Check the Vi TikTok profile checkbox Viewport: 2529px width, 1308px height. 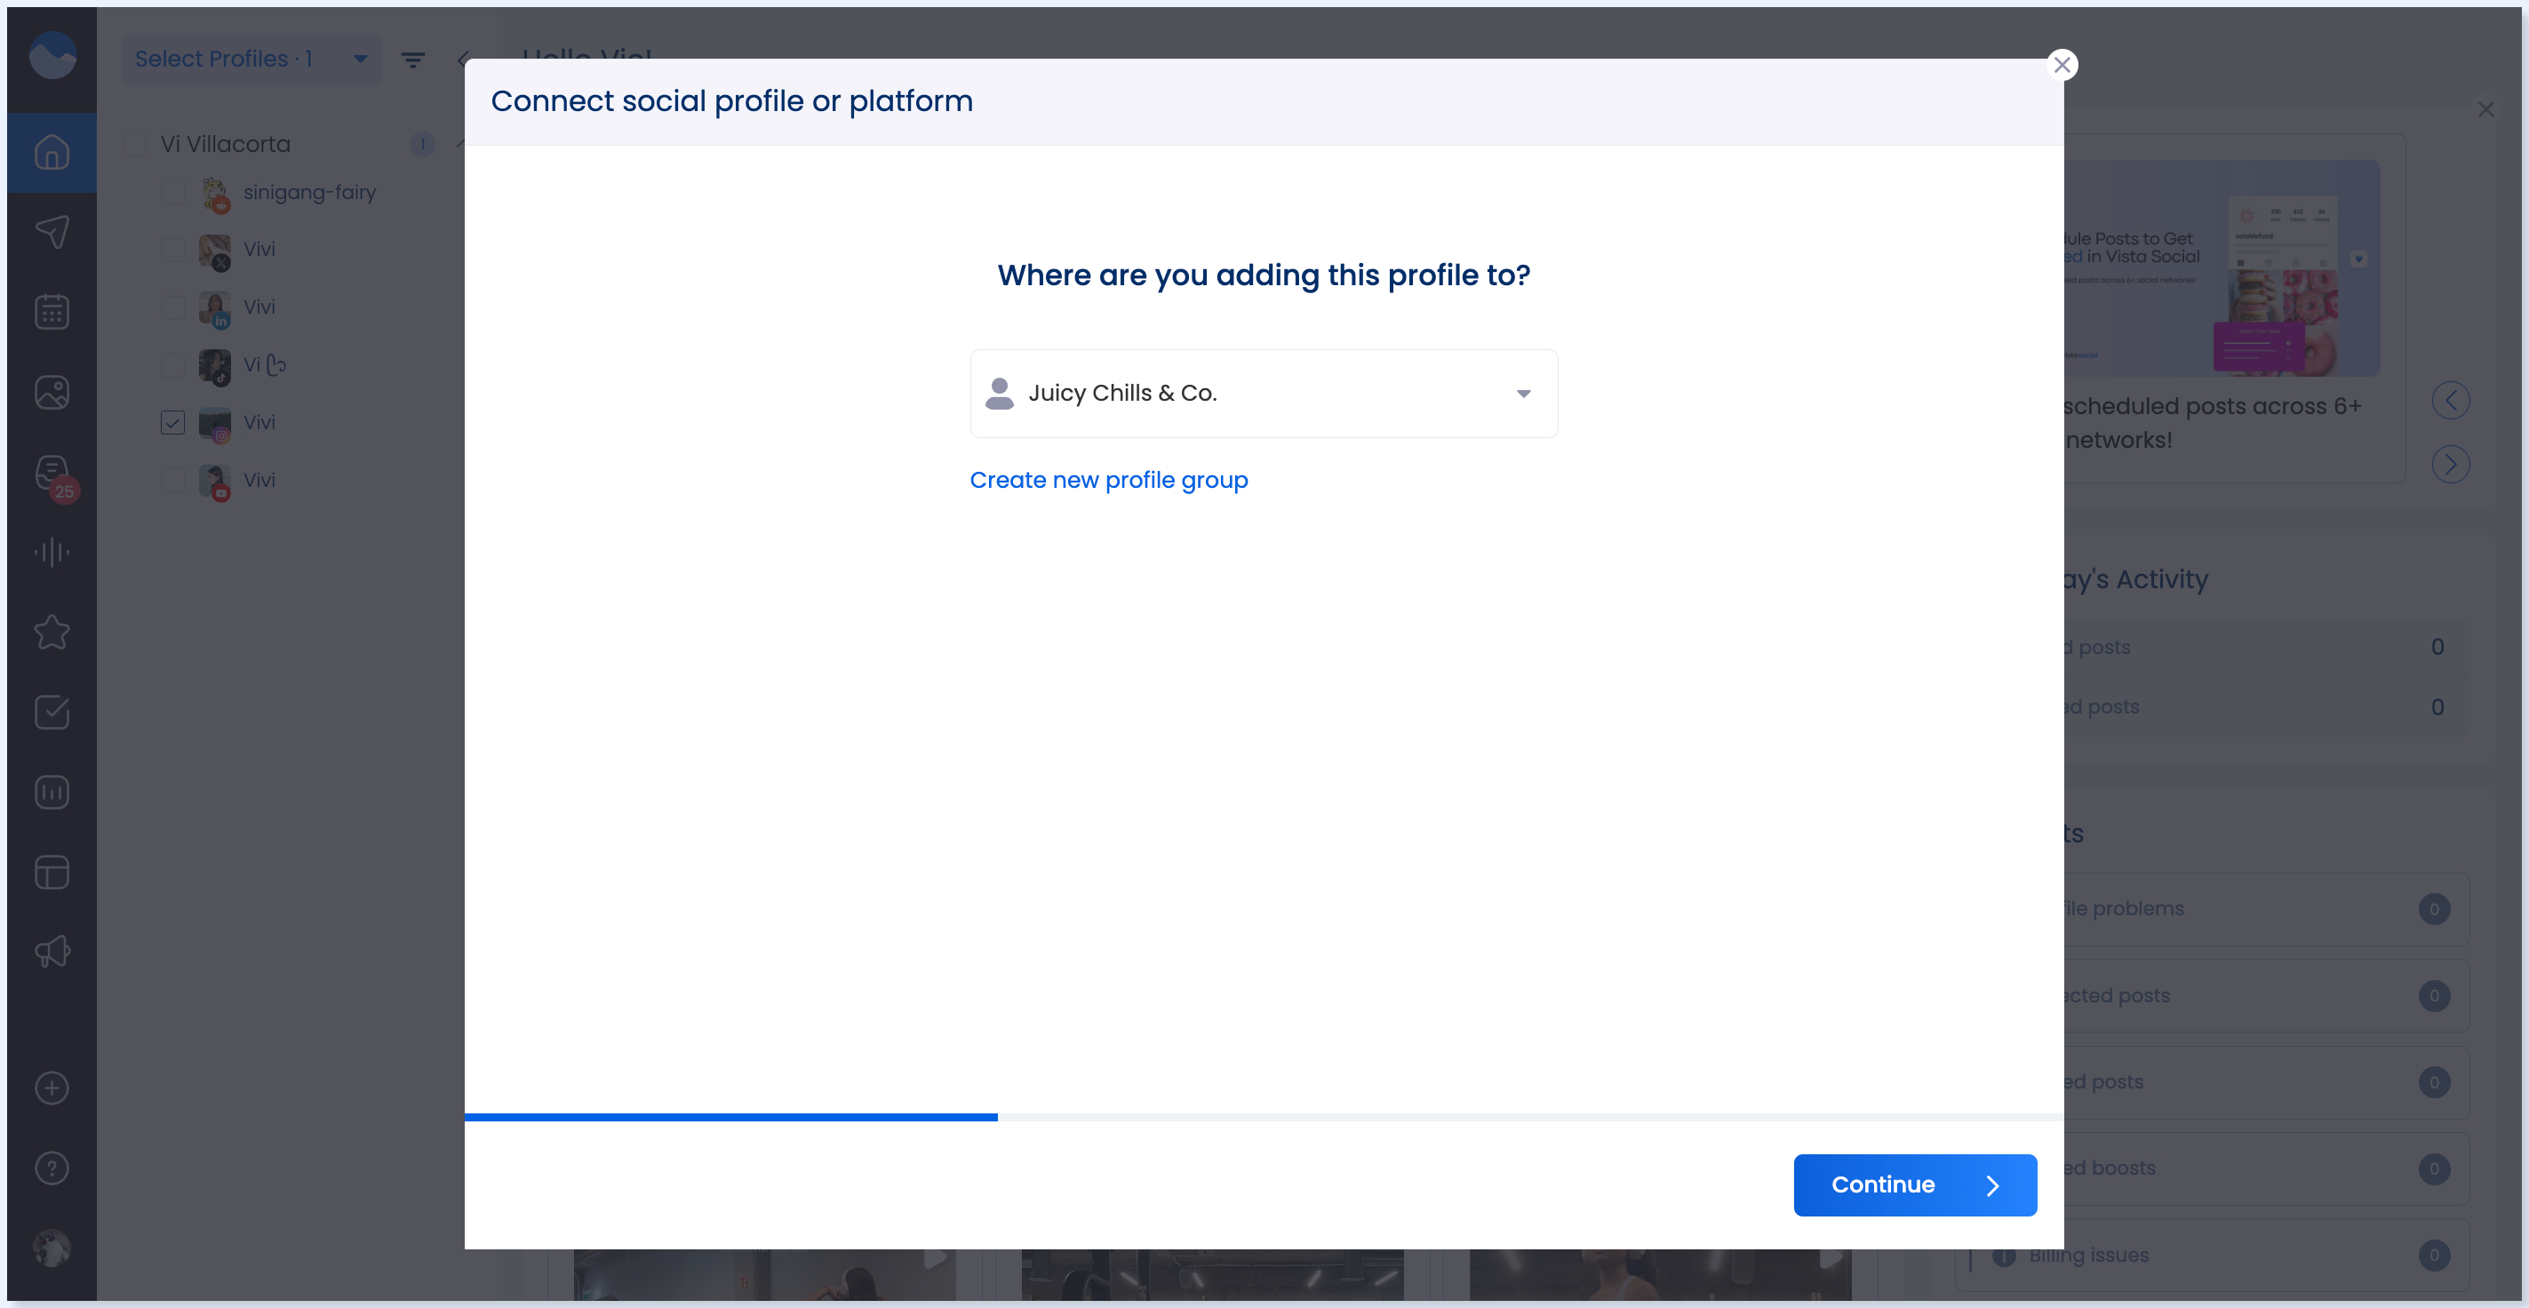coord(172,365)
